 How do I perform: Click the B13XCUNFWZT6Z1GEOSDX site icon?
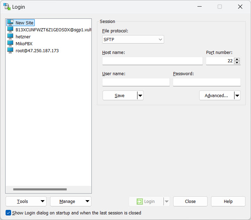click(10, 30)
